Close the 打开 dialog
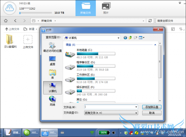 (x=158, y=29)
